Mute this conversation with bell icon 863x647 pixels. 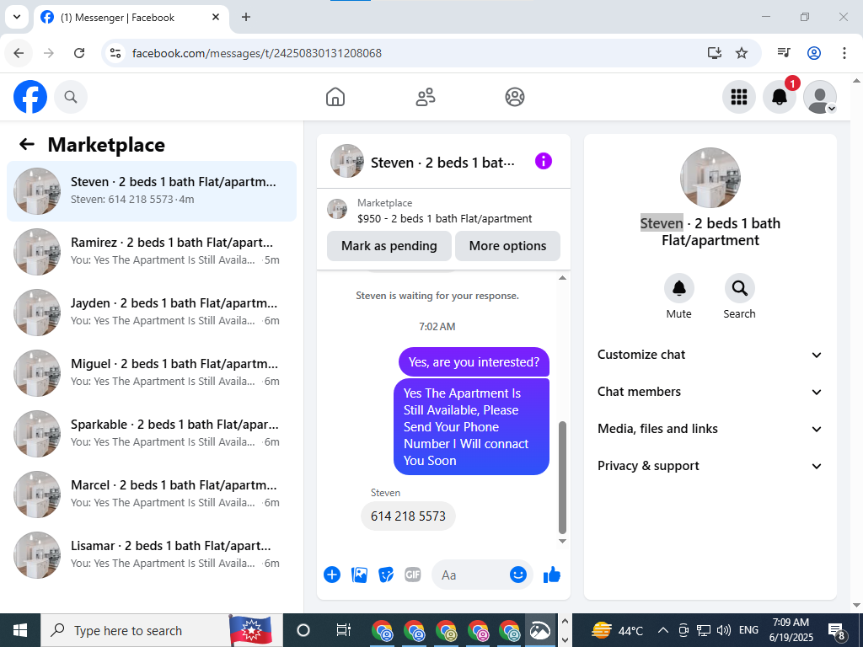click(x=678, y=288)
